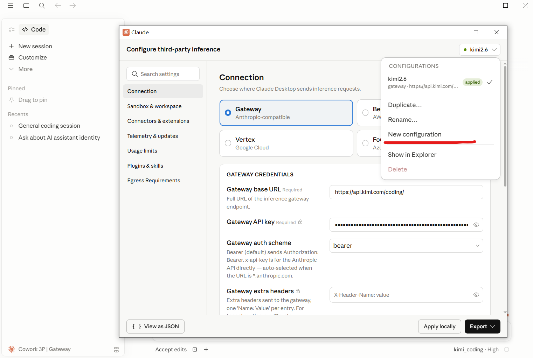Focus the Search settings field
The image size is (533, 358).
(163, 74)
